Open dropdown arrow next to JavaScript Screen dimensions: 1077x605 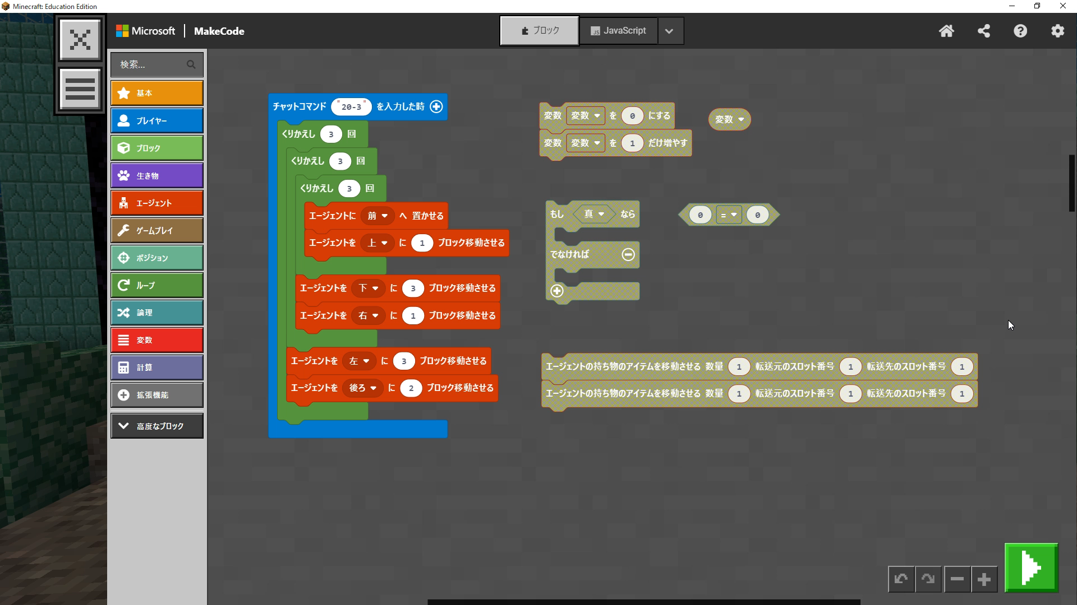pyautogui.click(x=669, y=31)
